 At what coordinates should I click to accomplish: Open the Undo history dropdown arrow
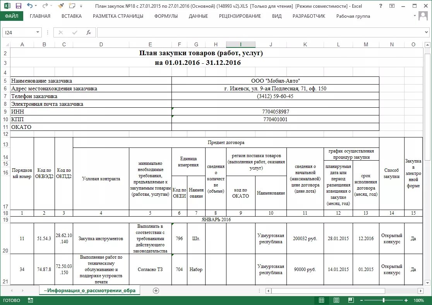click(x=36, y=6)
